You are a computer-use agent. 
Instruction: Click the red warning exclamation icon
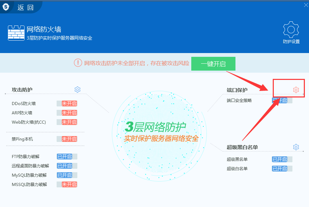pos(78,63)
